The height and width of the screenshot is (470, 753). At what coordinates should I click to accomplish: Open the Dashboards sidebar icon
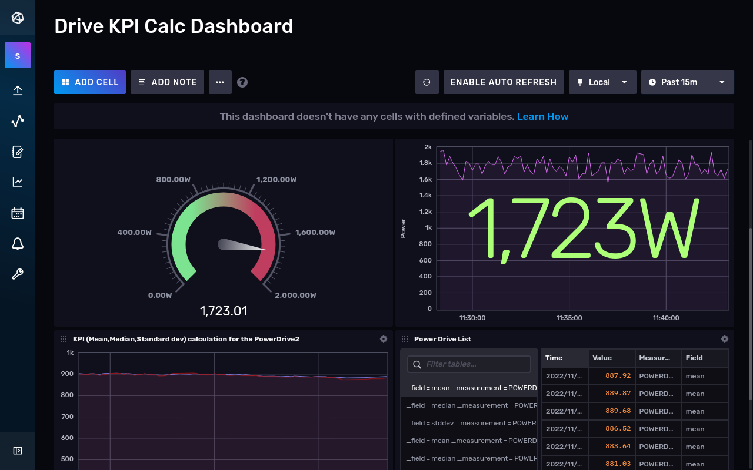click(x=17, y=182)
